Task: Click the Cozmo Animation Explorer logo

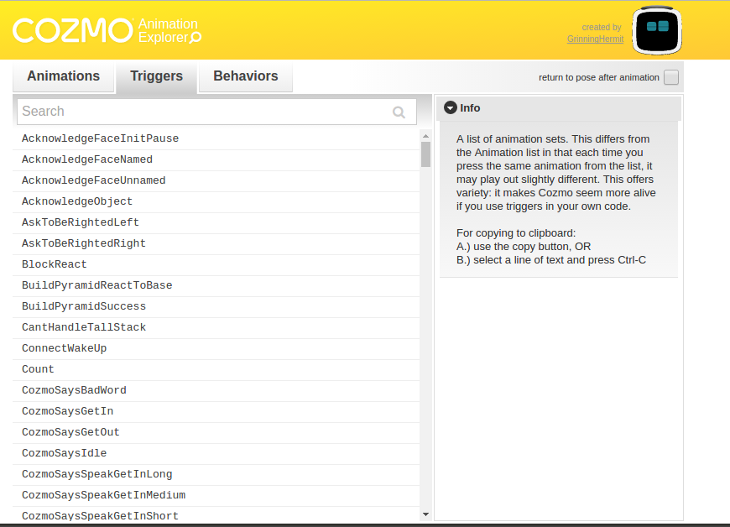Action: 107,31
